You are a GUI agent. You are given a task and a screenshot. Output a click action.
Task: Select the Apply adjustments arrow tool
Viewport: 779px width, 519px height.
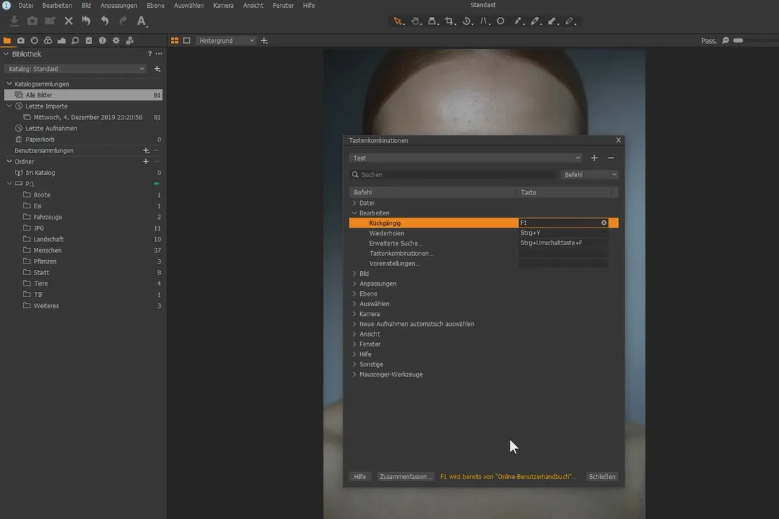[x=553, y=21]
